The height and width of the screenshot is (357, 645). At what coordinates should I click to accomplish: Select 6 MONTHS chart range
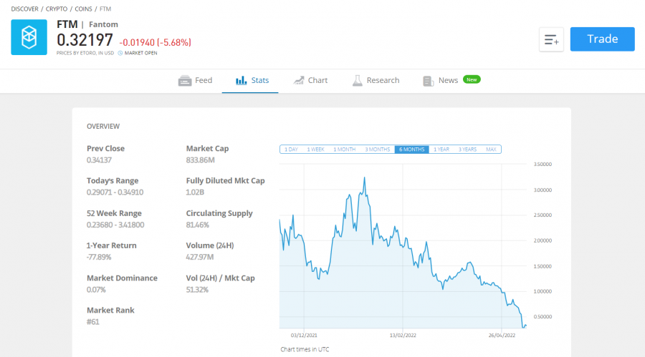tap(412, 149)
